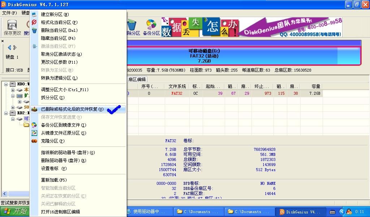This screenshot has height=217, width=370.
Task: Collapse the 扩展分区 extended partition node
Action: [13, 95]
